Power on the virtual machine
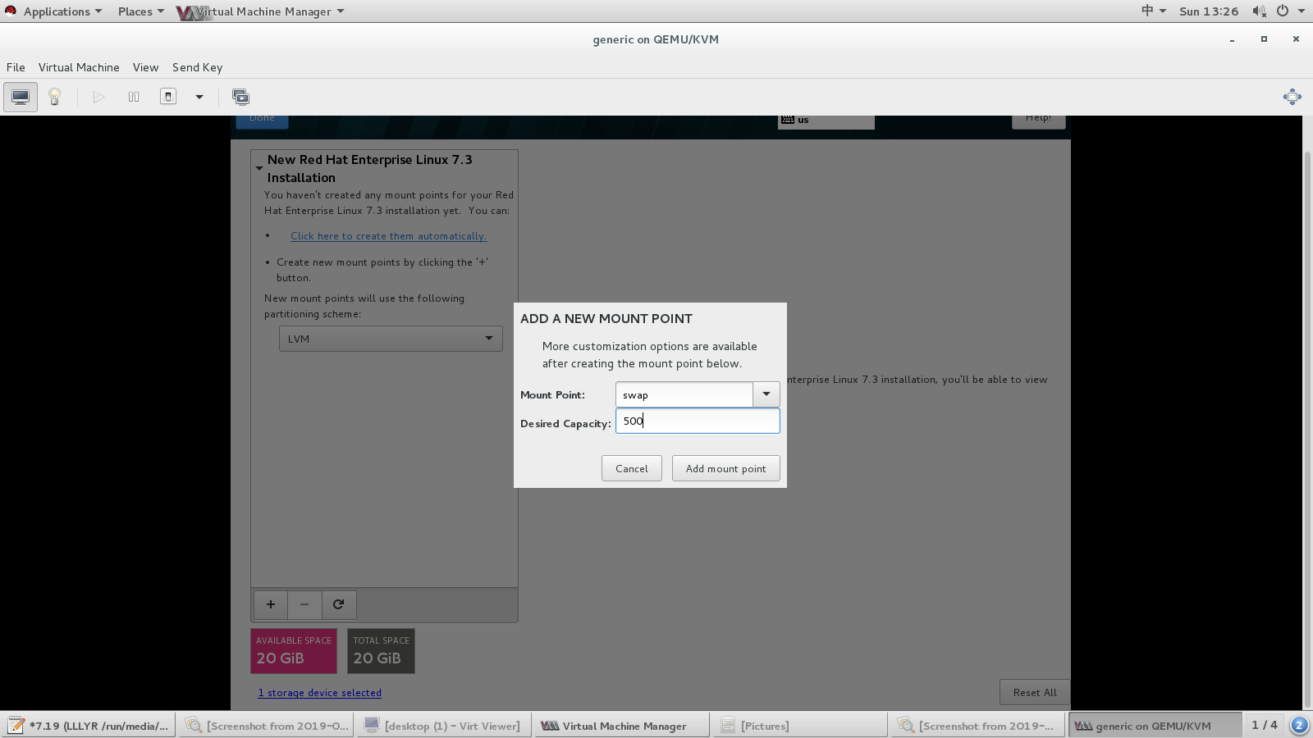 98,97
